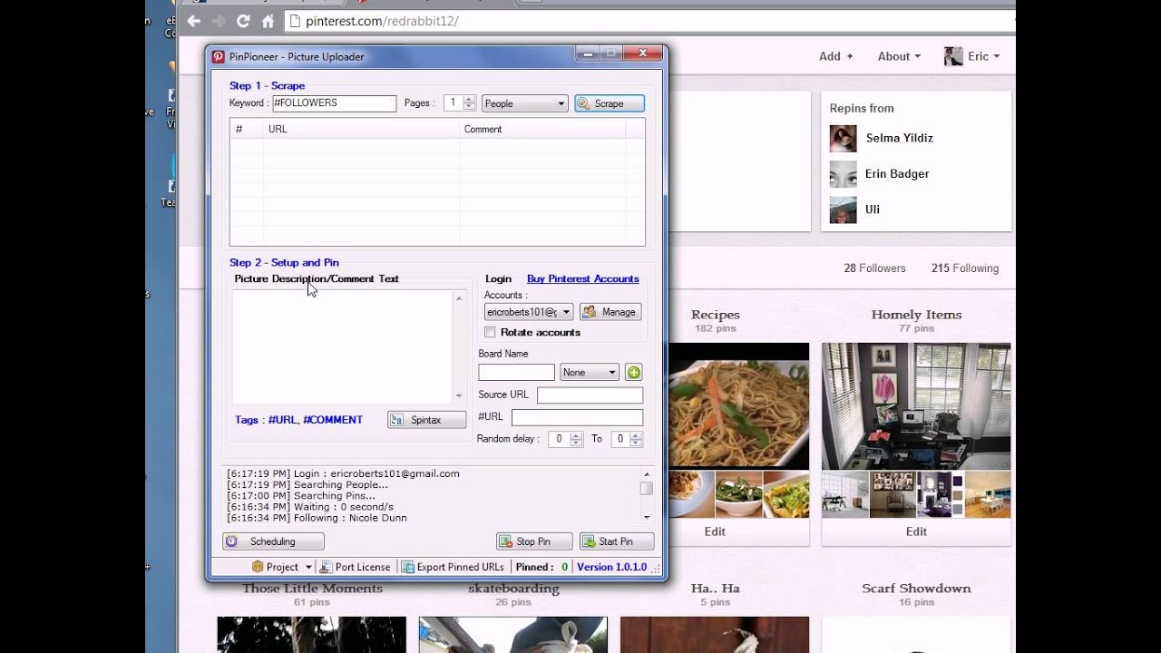
Task: Click the Following : Nicole Dunn log line
Action: click(x=317, y=518)
